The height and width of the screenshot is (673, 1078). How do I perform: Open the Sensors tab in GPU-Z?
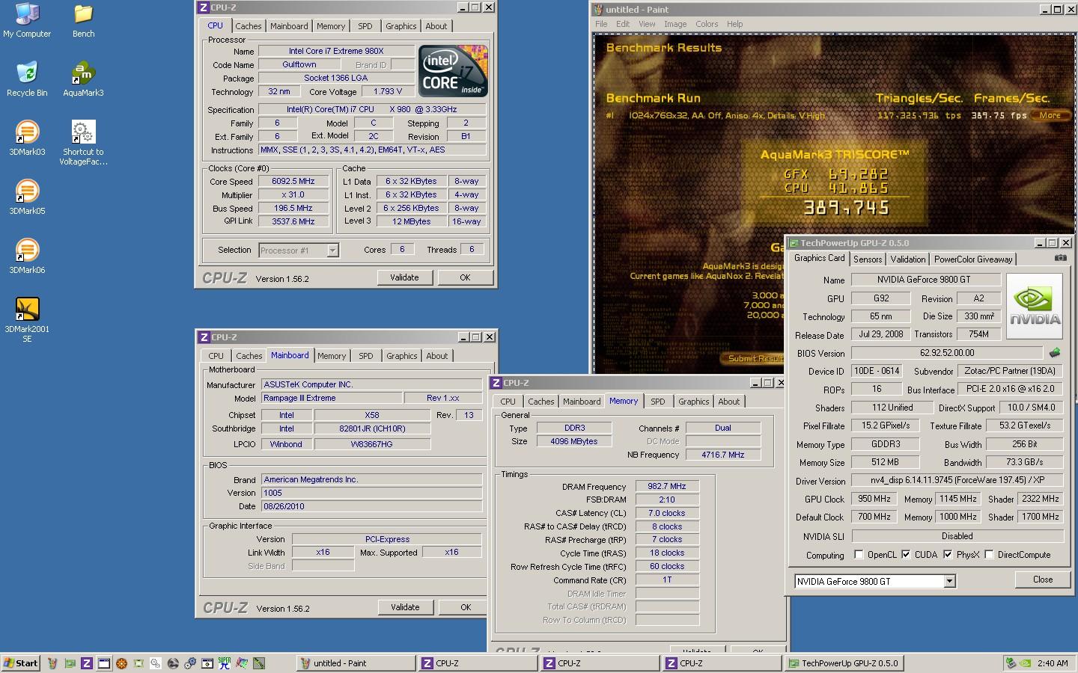(868, 259)
